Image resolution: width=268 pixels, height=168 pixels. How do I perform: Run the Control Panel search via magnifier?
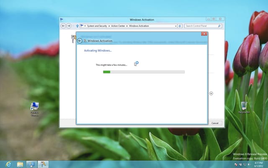[219, 26]
